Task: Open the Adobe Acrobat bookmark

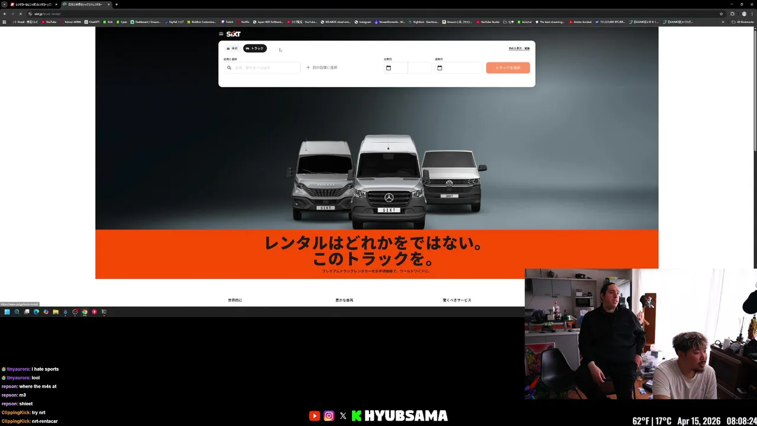Action: coord(580,22)
